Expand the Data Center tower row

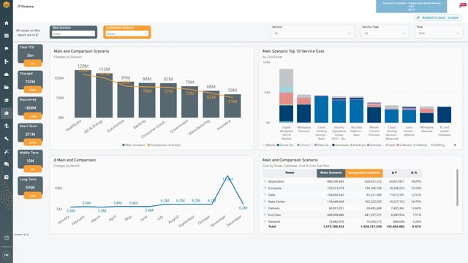pos(265,202)
